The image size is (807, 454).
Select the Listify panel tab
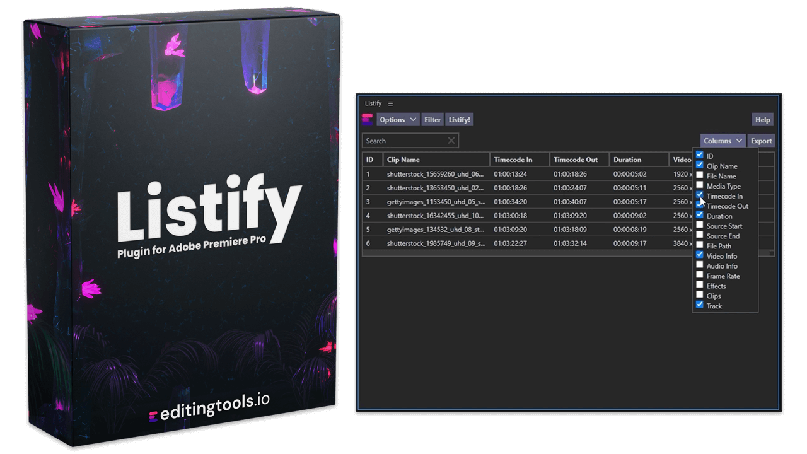[373, 103]
